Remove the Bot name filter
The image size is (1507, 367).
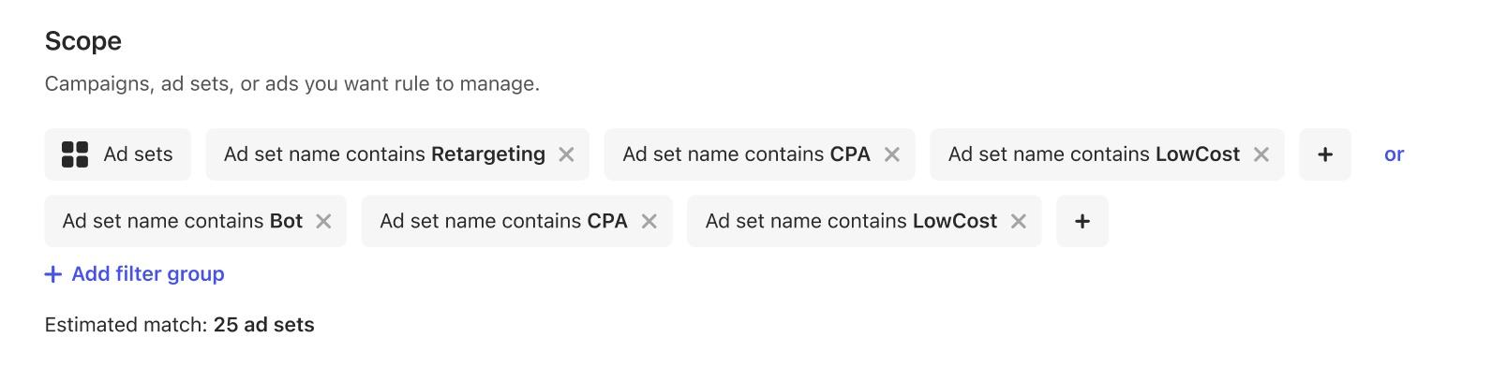(x=323, y=221)
